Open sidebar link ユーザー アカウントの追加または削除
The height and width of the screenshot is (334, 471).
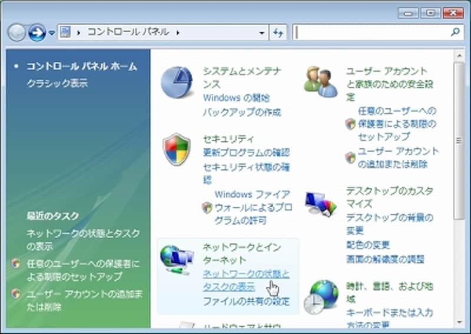click(84, 300)
